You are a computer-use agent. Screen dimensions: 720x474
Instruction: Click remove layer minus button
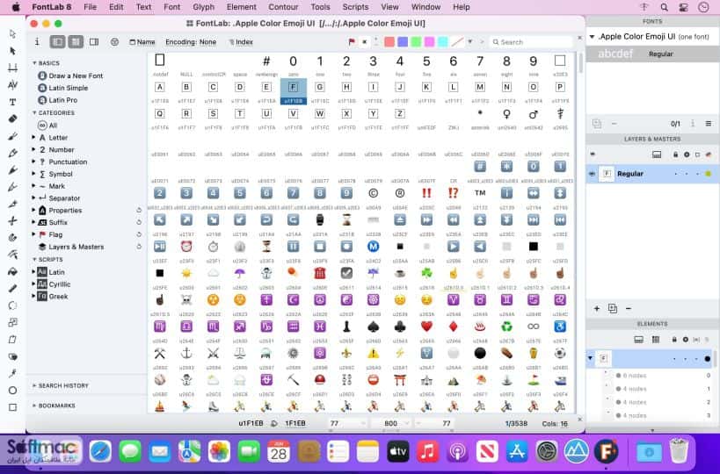(629, 308)
